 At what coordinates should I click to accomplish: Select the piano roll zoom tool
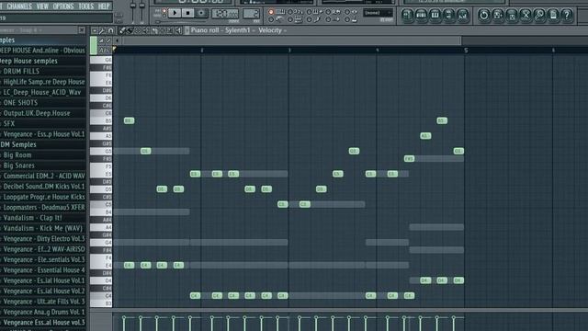[x=170, y=30]
